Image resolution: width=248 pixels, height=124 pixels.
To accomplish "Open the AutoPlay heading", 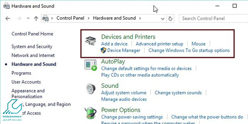I will pyautogui.click(x=113, y=61).
